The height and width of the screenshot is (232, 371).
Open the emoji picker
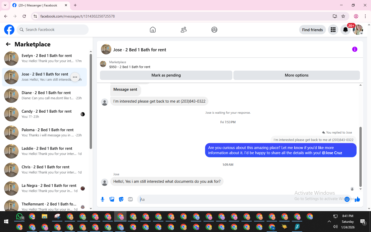(347, 199)
